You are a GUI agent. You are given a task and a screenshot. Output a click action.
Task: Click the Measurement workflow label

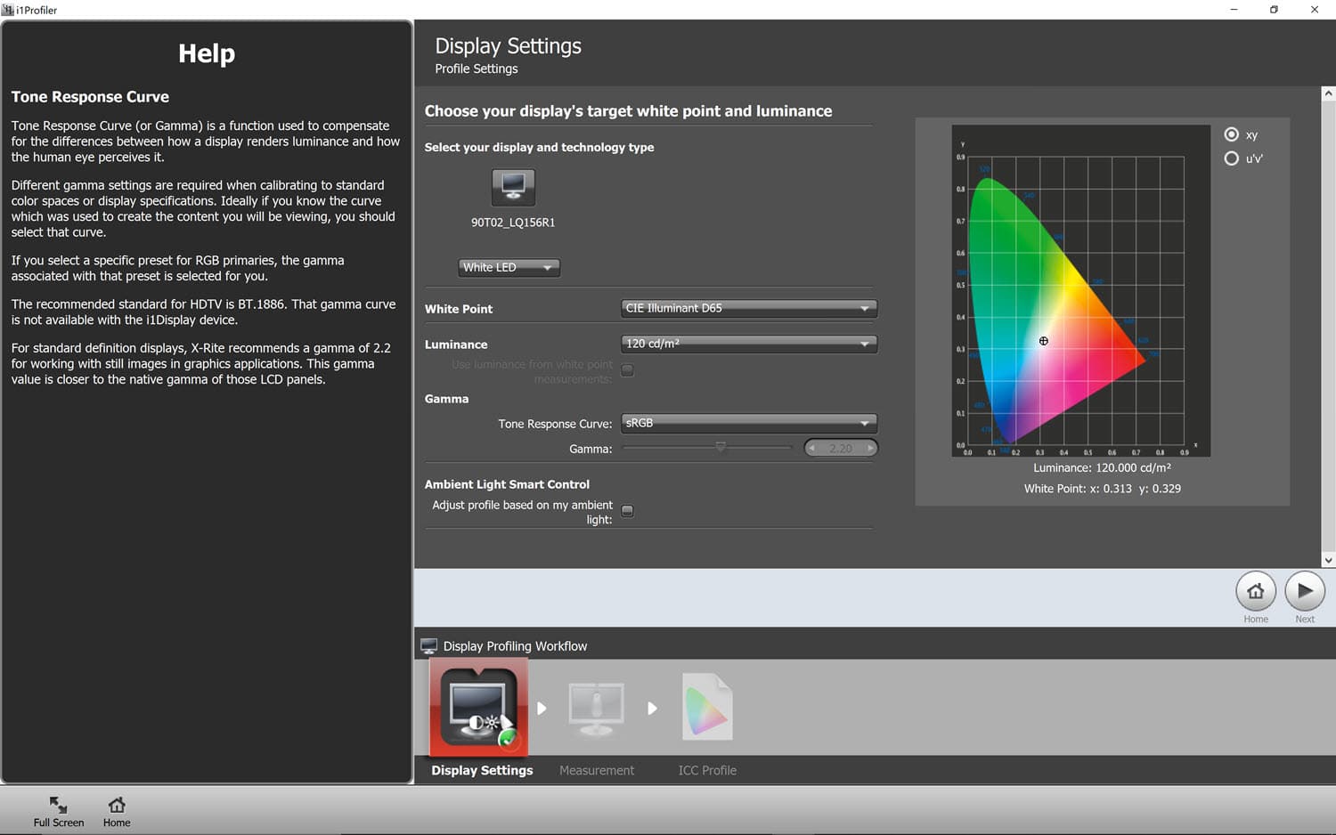[597, 770]
